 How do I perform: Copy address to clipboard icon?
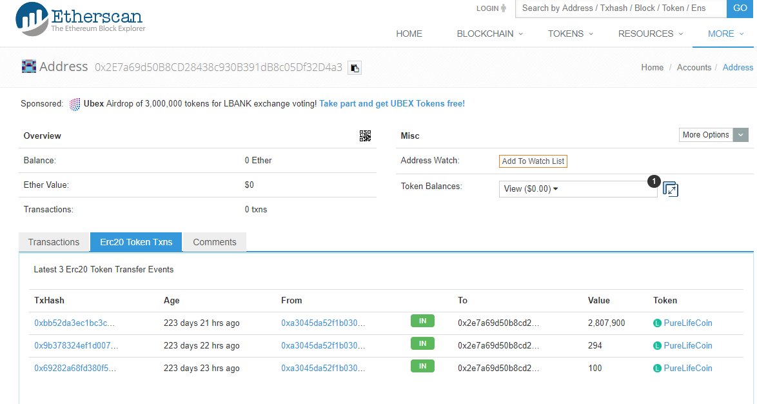point(355,68)
